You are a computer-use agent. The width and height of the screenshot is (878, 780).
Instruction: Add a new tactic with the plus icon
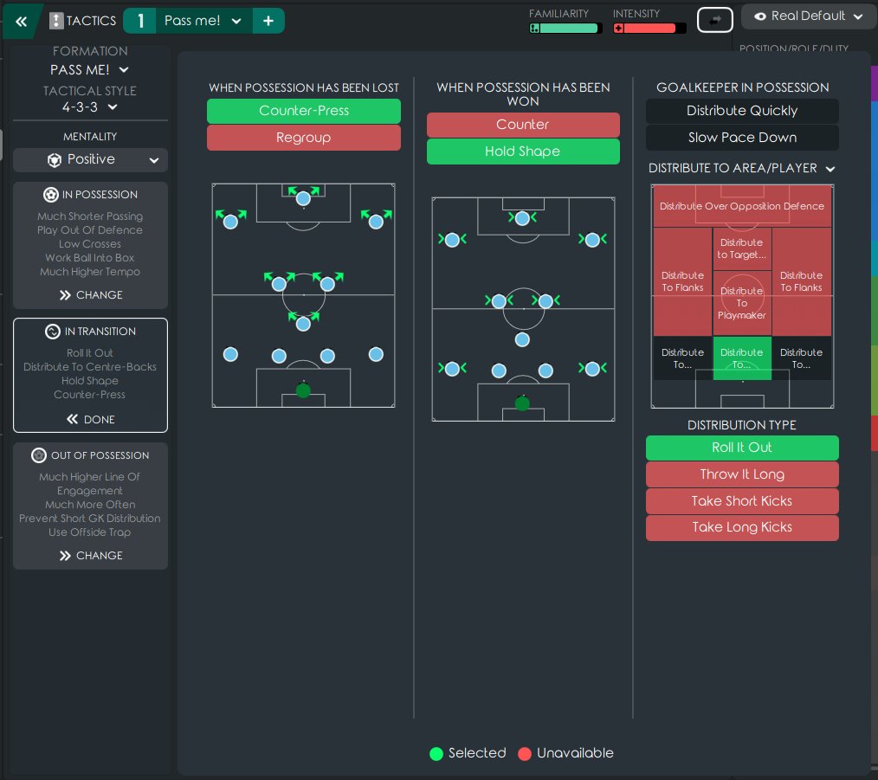(268, 21)
